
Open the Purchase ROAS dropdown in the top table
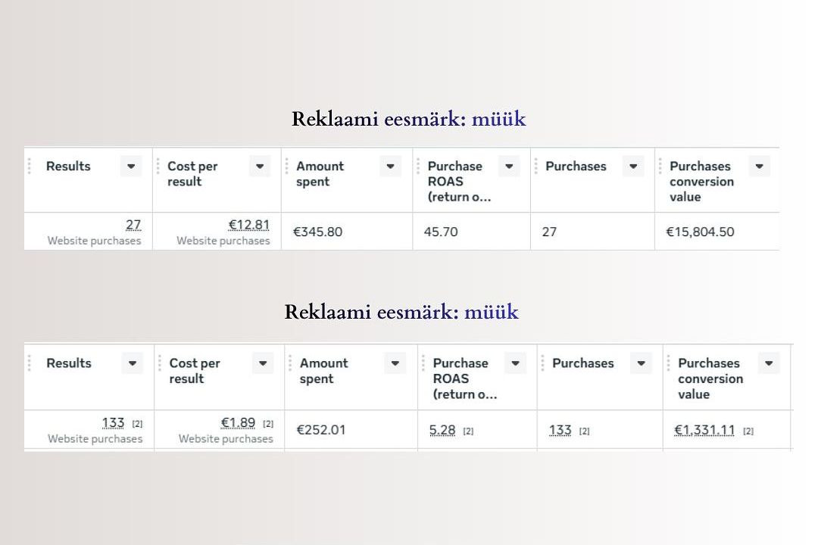click(x=509, y=166)
